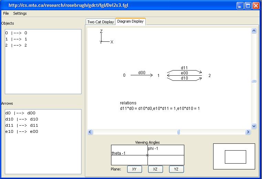Switch to the Two Cat Display tab

coord(101,22)
